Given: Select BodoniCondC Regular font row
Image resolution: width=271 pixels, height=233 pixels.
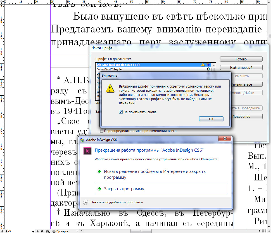Looking at the screenshot, I should click(x=153, y=69).
